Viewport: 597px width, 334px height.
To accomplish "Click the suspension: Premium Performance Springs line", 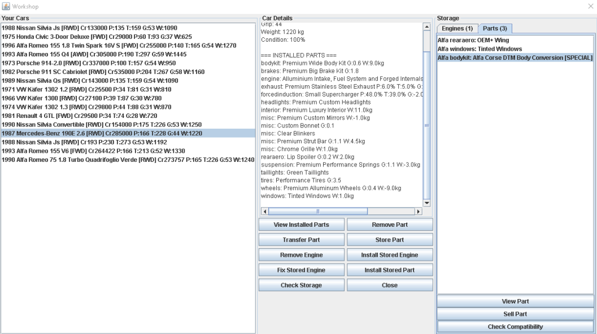I will click(x=341, y=165).
